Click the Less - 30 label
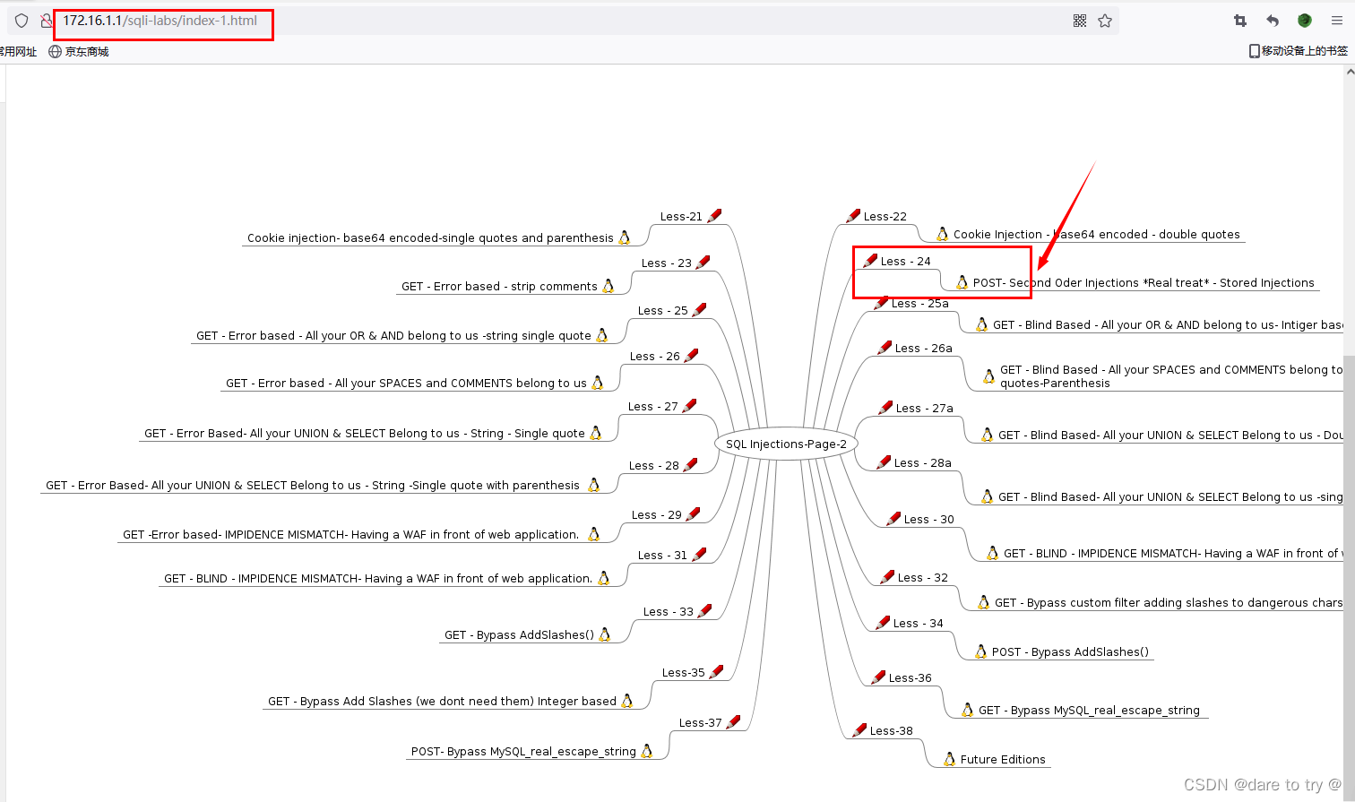 point(929,520)
